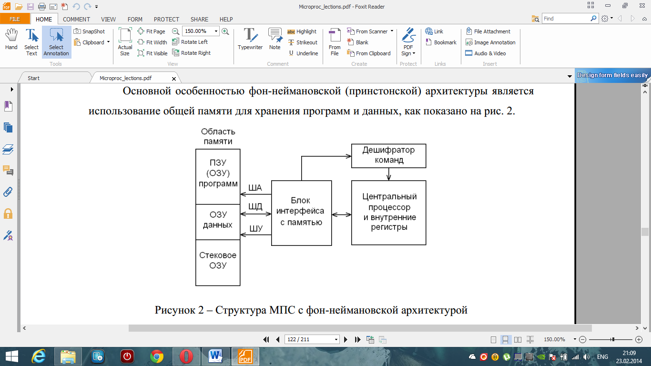Choose Fit Visible view
This screenshot has height=366, width=651.
153,53
